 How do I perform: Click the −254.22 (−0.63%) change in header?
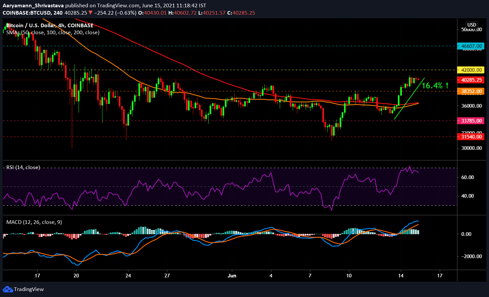pos(115,13)
